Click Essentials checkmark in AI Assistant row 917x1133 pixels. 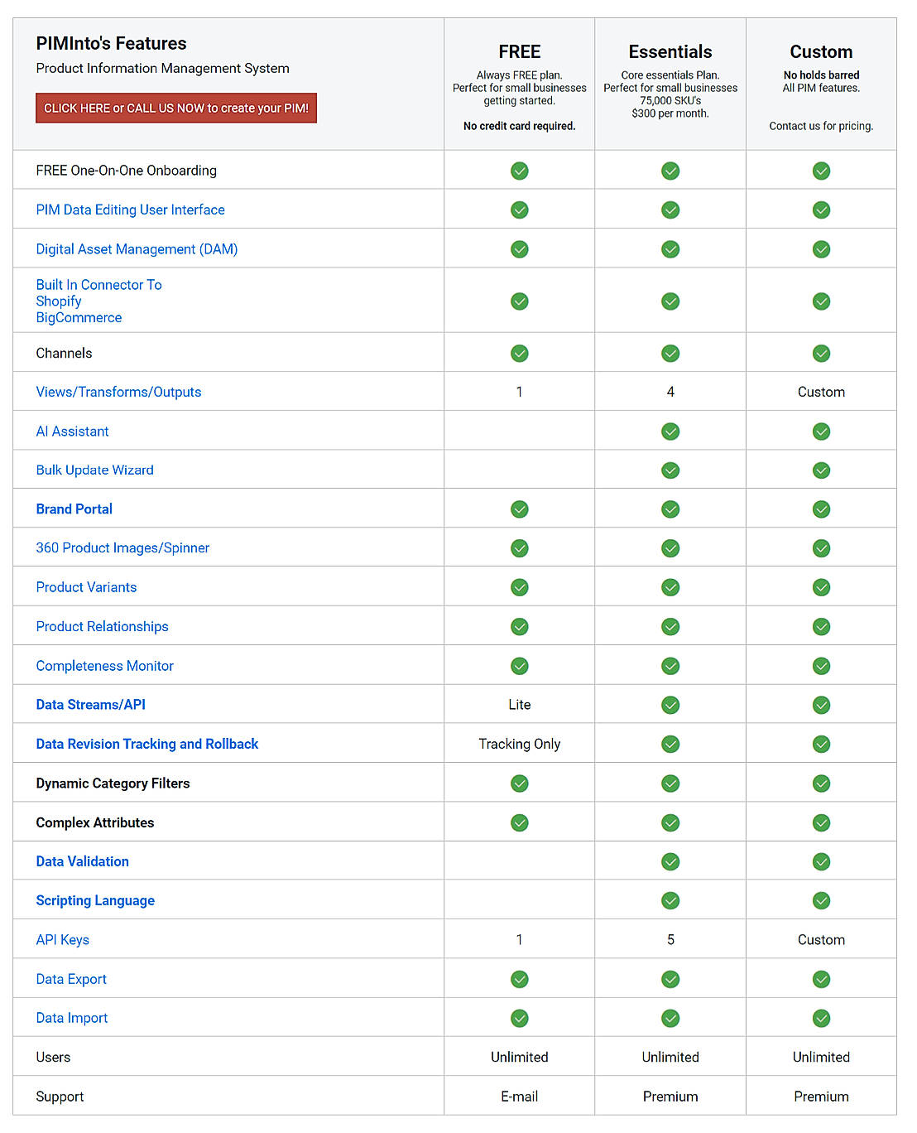click(x=670, y=432)
